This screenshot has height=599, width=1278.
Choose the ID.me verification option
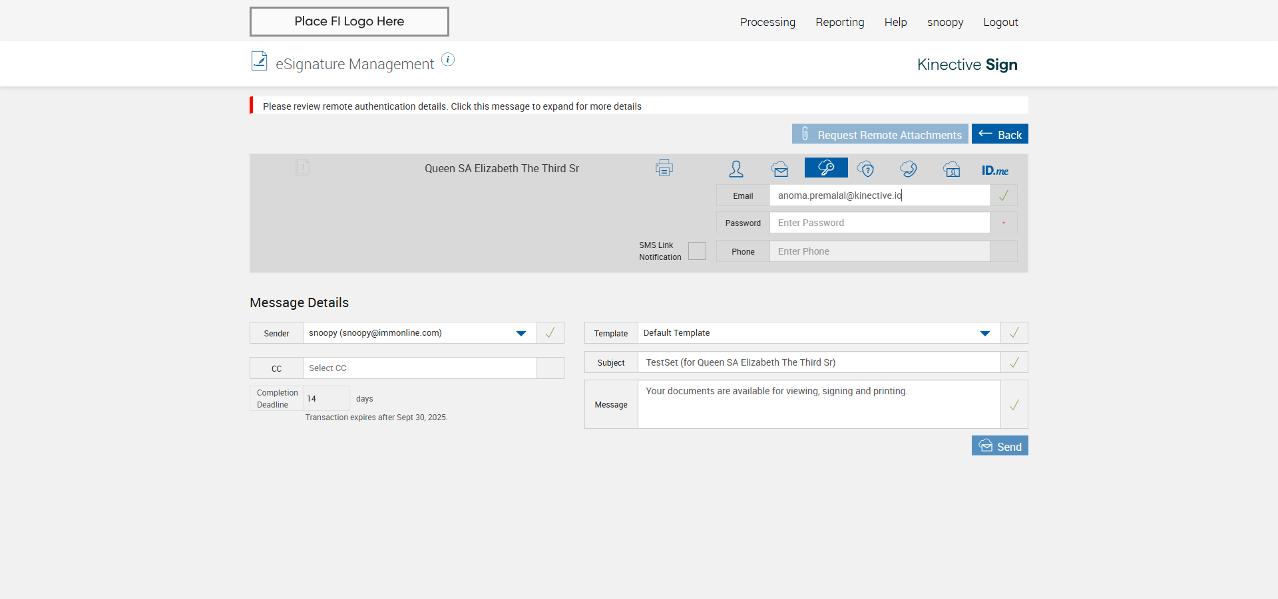(994, 170)
